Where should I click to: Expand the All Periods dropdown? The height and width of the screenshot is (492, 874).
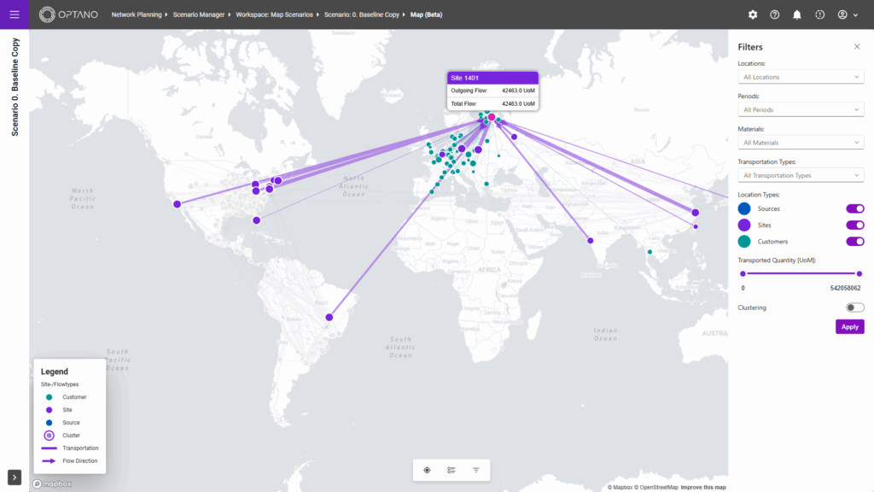point(801,109)
